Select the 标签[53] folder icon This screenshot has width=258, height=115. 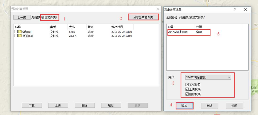(x=20, y=36)
